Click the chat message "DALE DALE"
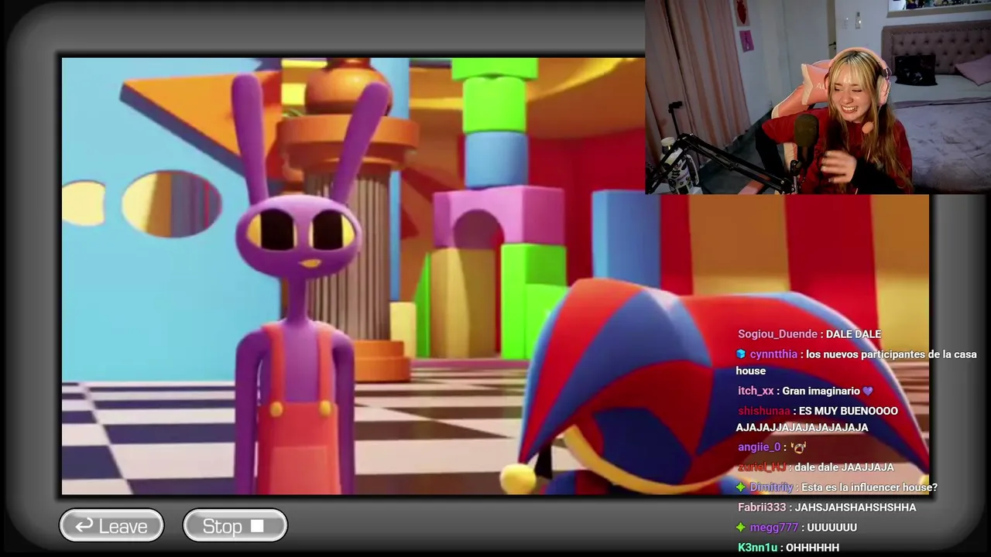The image size is (991, 557). pos(853,334)
